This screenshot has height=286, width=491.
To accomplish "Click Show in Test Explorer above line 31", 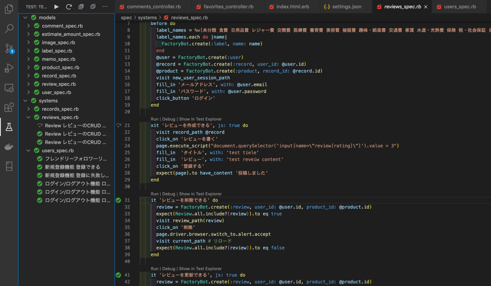I will click(x=200, y=194).
